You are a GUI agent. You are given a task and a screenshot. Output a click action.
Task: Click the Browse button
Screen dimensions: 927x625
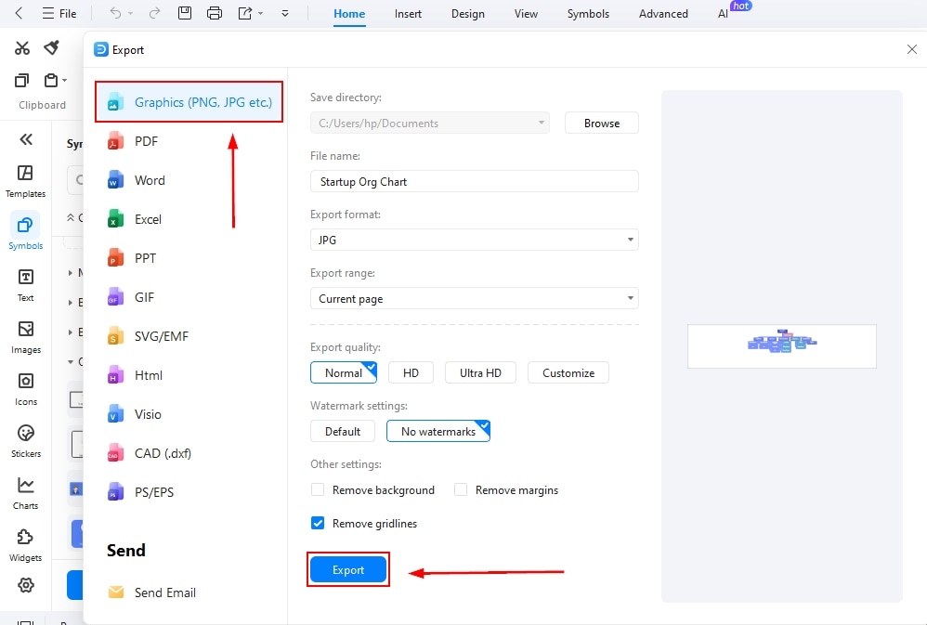601,123
